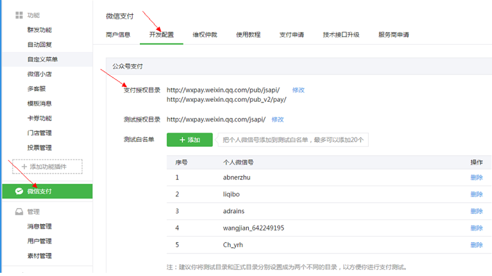This screenshot has width=492, height=276.
Task: Click the adrains cell
Action: pyautogui.click(x=233, y=211)
